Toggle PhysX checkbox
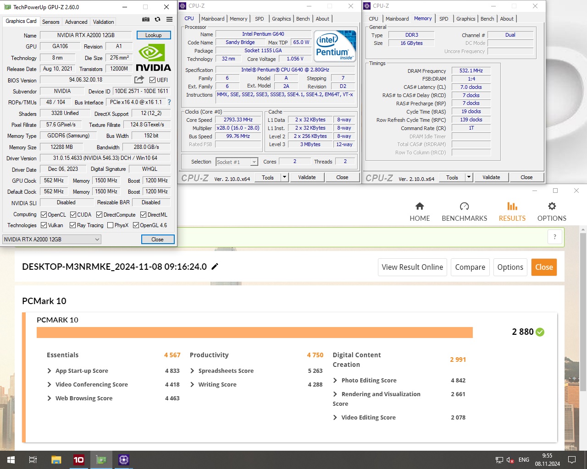The height and width of the screenshot is (469, 587). [x=110, y=225]
